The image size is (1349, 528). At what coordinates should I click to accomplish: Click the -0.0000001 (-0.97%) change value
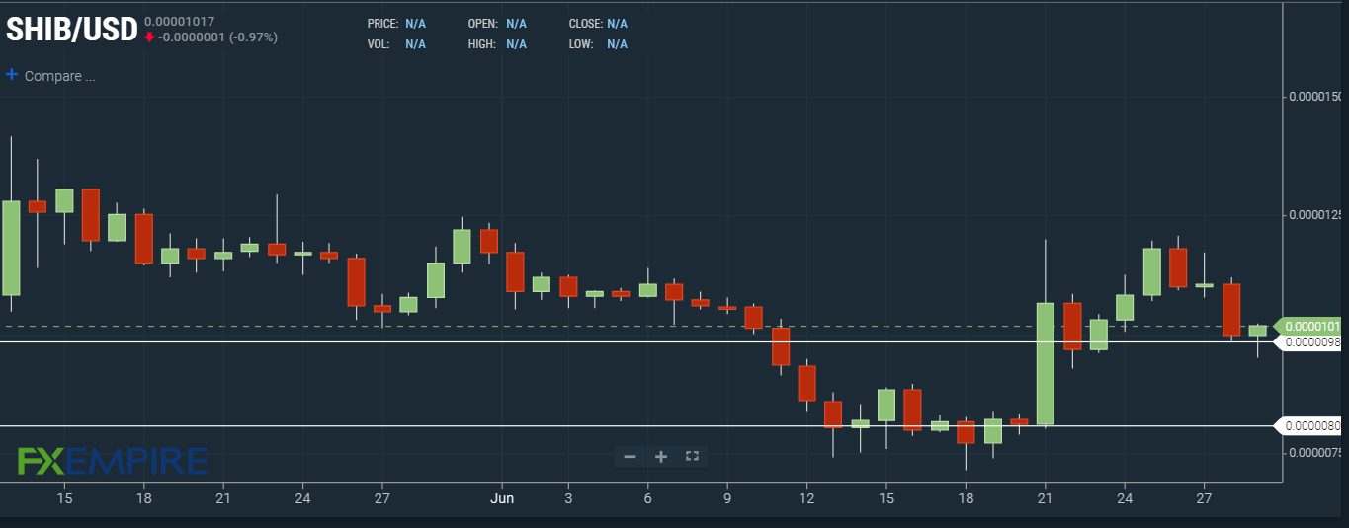(218, 38)
